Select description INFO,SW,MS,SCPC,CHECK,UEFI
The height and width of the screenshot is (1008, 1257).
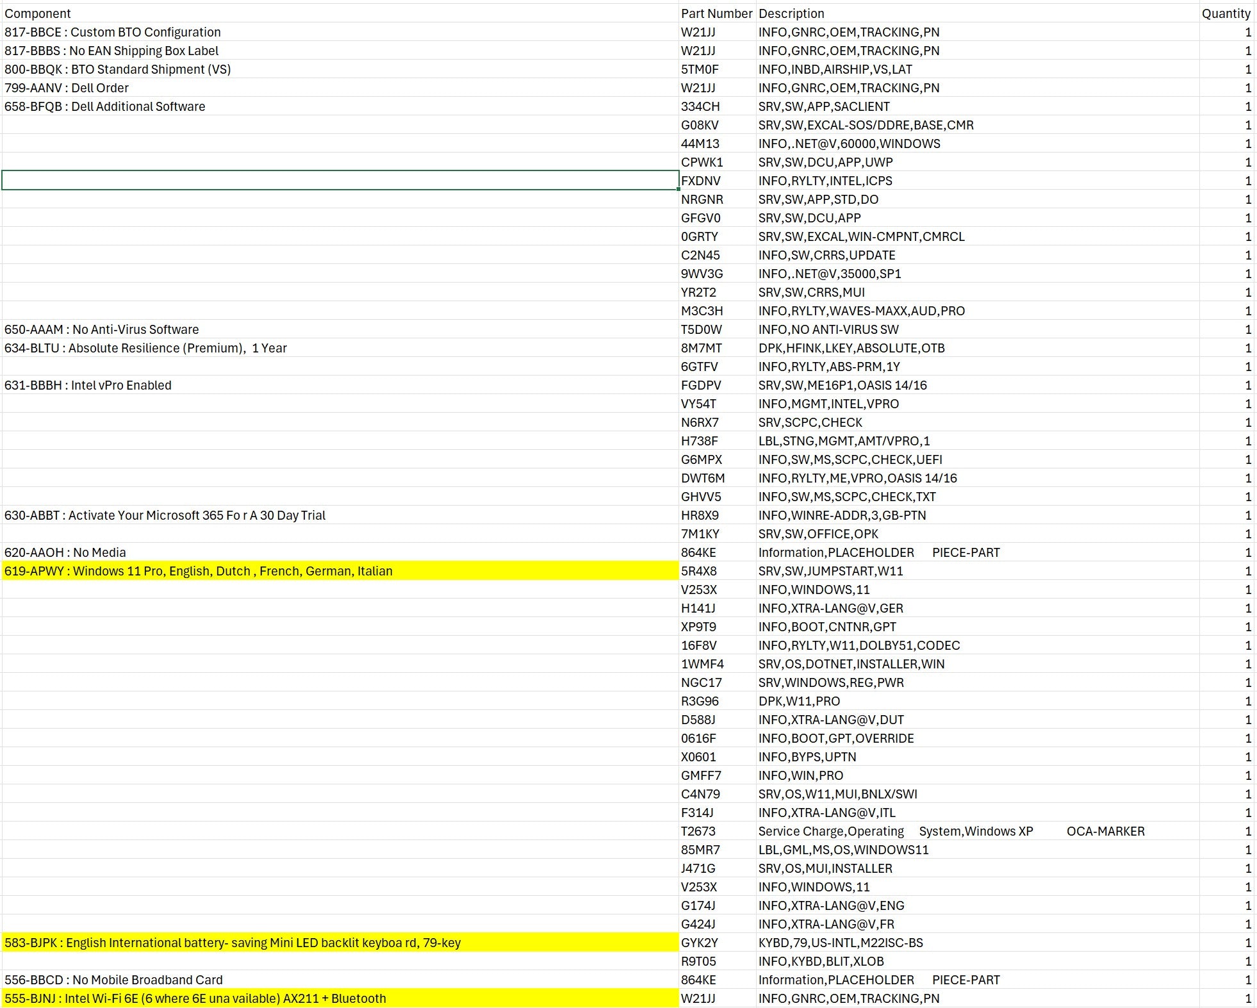tap(978, 459)
